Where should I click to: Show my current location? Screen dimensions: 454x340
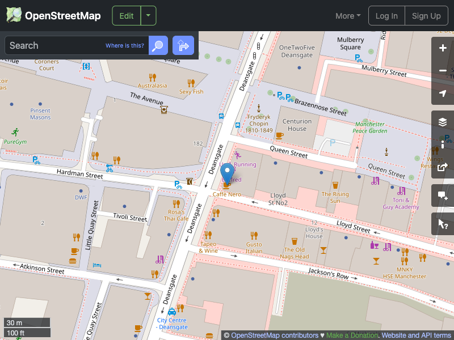[x=442, y=93]
